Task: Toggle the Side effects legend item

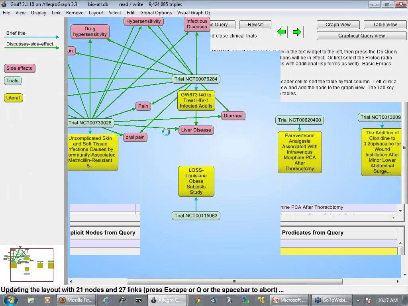Action: click(x=20, y=68)
